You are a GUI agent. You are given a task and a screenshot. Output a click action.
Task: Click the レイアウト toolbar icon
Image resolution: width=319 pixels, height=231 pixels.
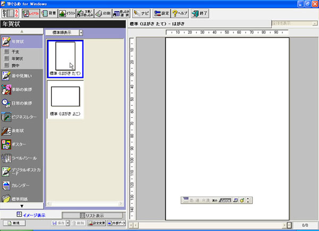point(31,13)
